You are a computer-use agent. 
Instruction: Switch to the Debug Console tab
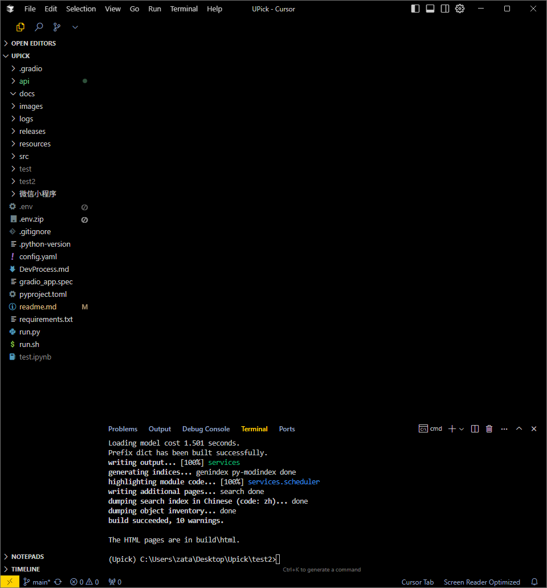tap(206, 429)
